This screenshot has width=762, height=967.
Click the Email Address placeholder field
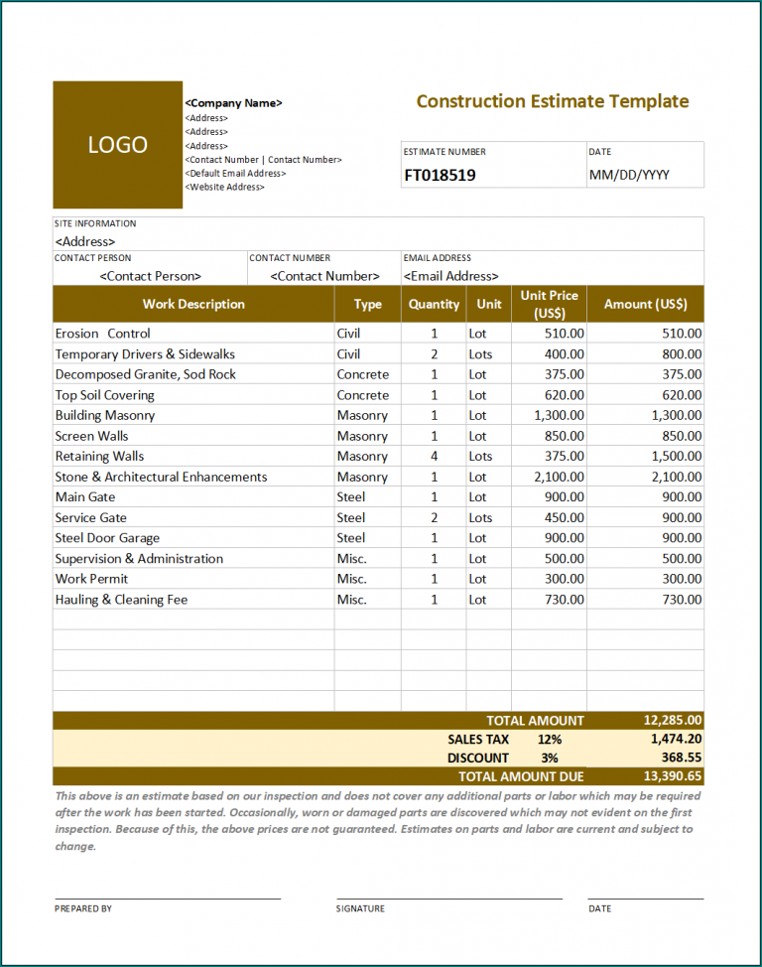pos(451,276)
